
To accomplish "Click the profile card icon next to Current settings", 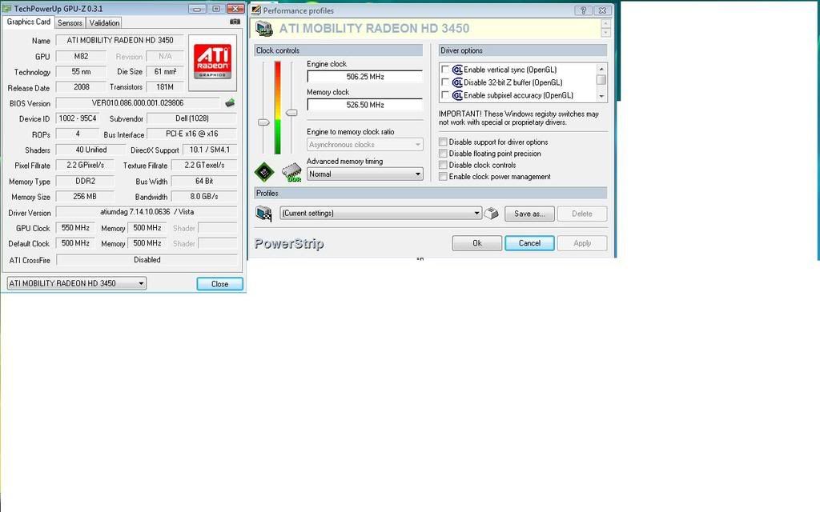I will coord(263,213).
